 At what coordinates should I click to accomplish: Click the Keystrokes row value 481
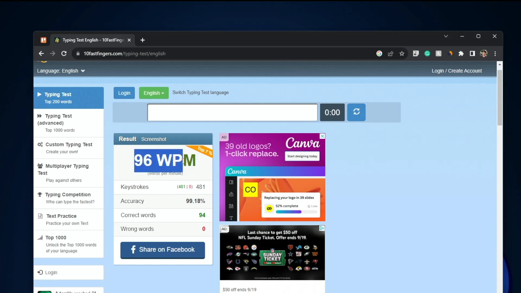tap(201, 187)
